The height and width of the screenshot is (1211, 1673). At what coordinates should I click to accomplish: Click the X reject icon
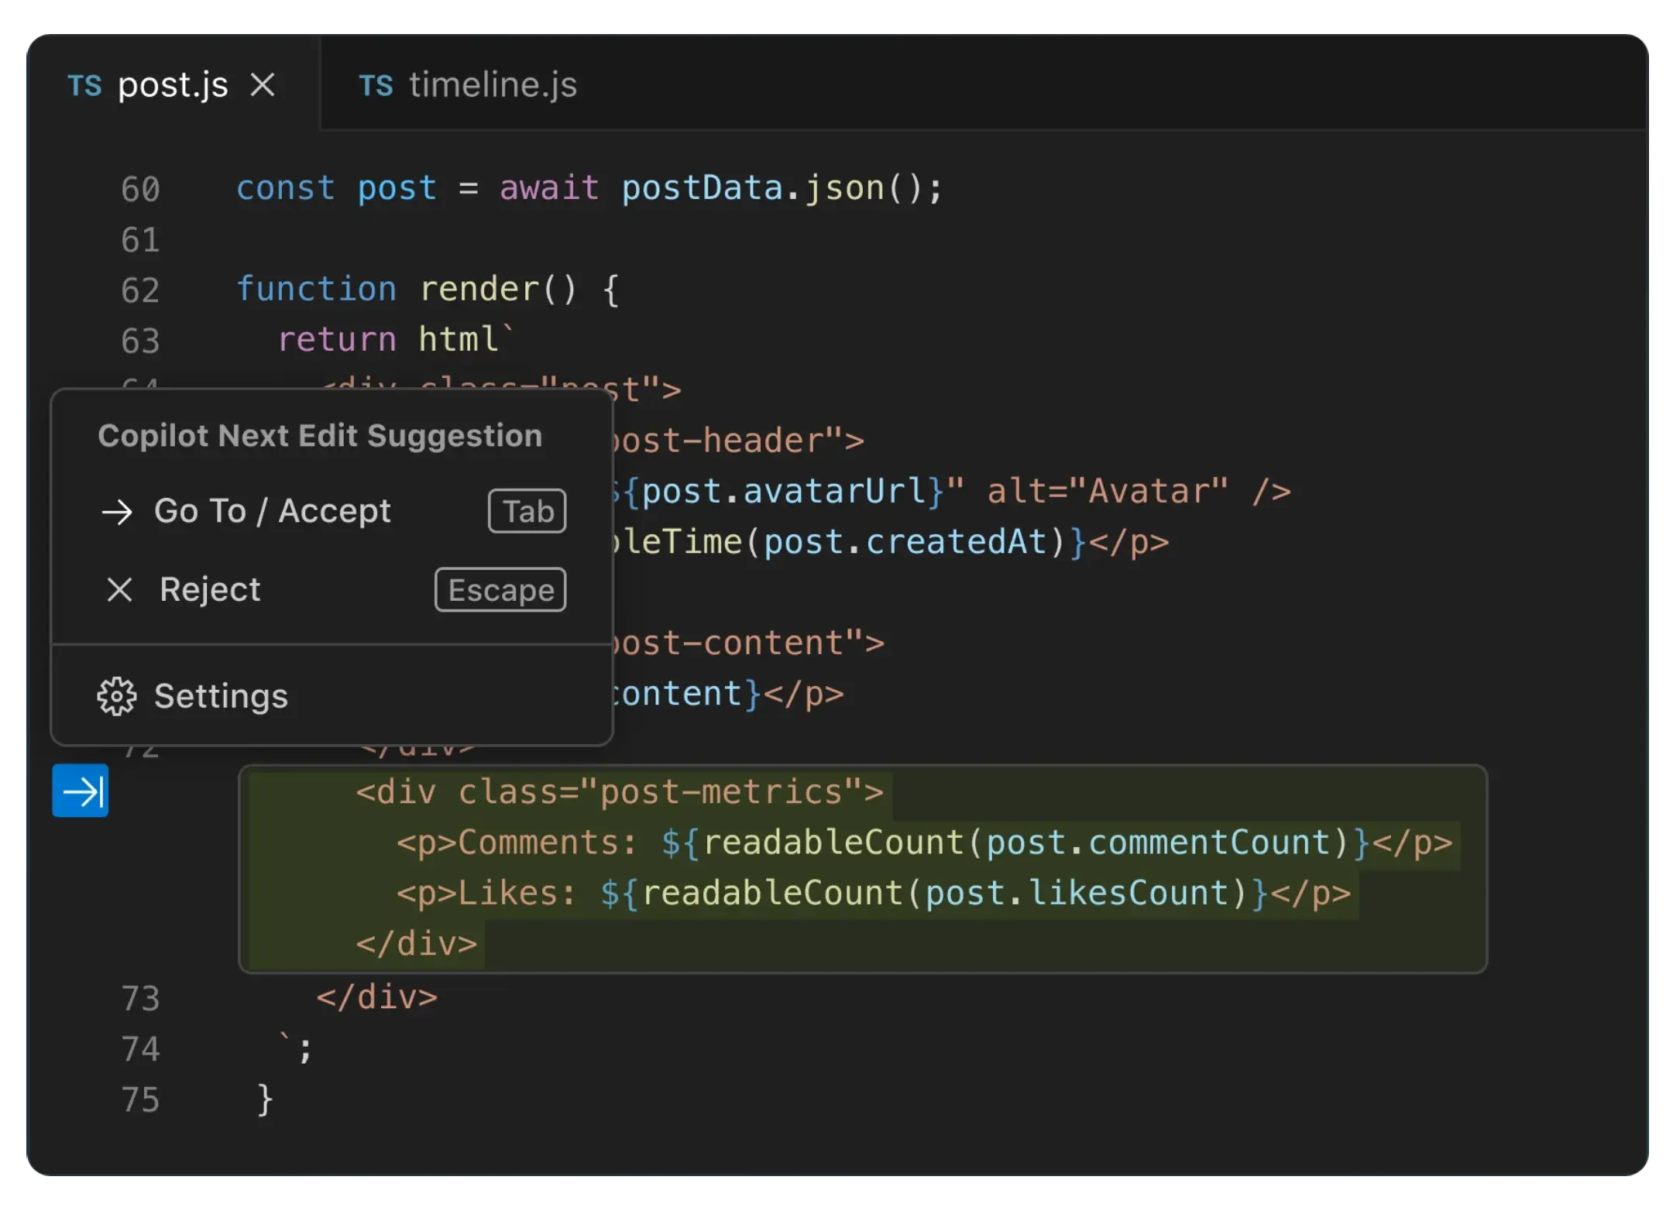point(119,590)
